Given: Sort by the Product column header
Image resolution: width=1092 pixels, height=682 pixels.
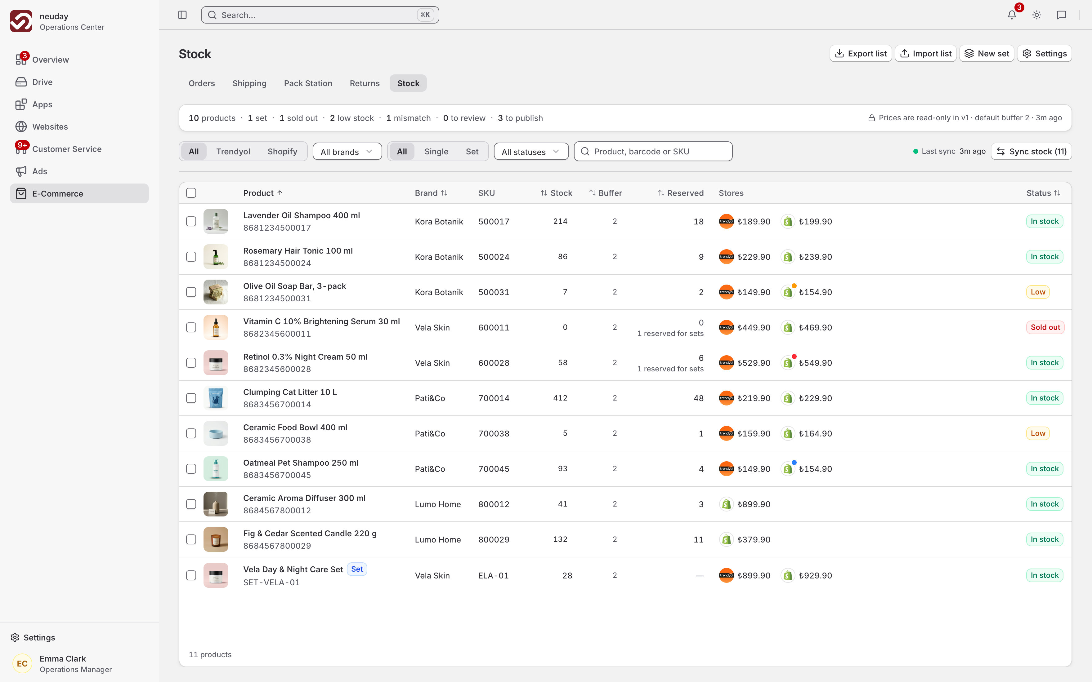Looking at the screenshot, I should pos(263,193).
